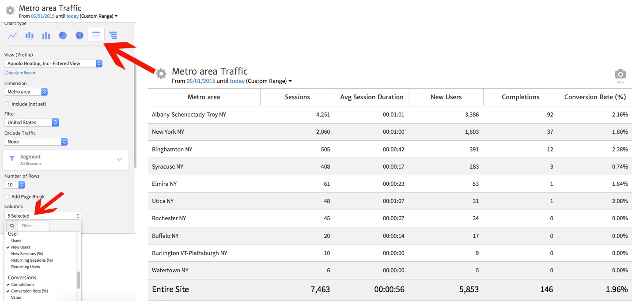632x301 pixels.
Task: Click the today date link
Action: [x=237, y=81]
